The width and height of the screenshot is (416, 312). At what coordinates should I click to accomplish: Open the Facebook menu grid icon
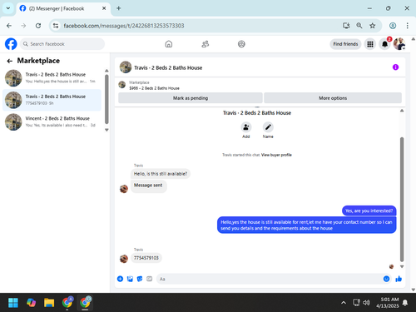370,44
